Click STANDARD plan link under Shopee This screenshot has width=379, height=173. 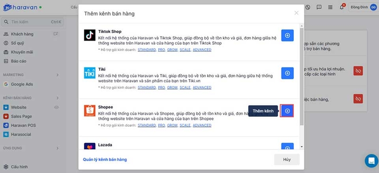coord(147,125)
